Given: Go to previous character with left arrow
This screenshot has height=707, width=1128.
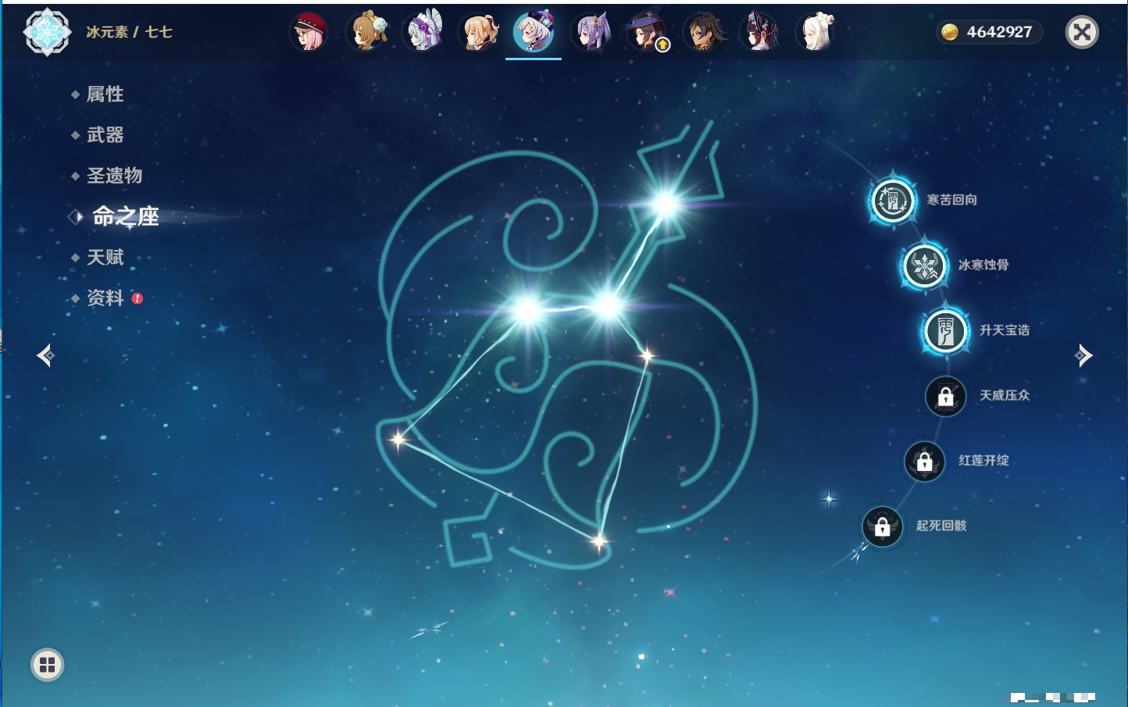Looking at the screenshot, I should point(45,355).
